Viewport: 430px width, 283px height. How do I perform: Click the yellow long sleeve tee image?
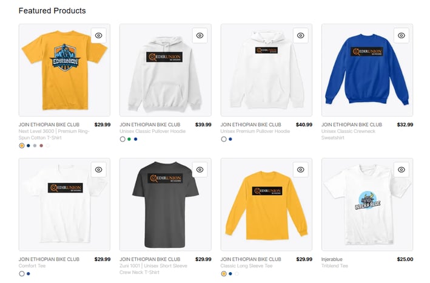click(266, 205)
